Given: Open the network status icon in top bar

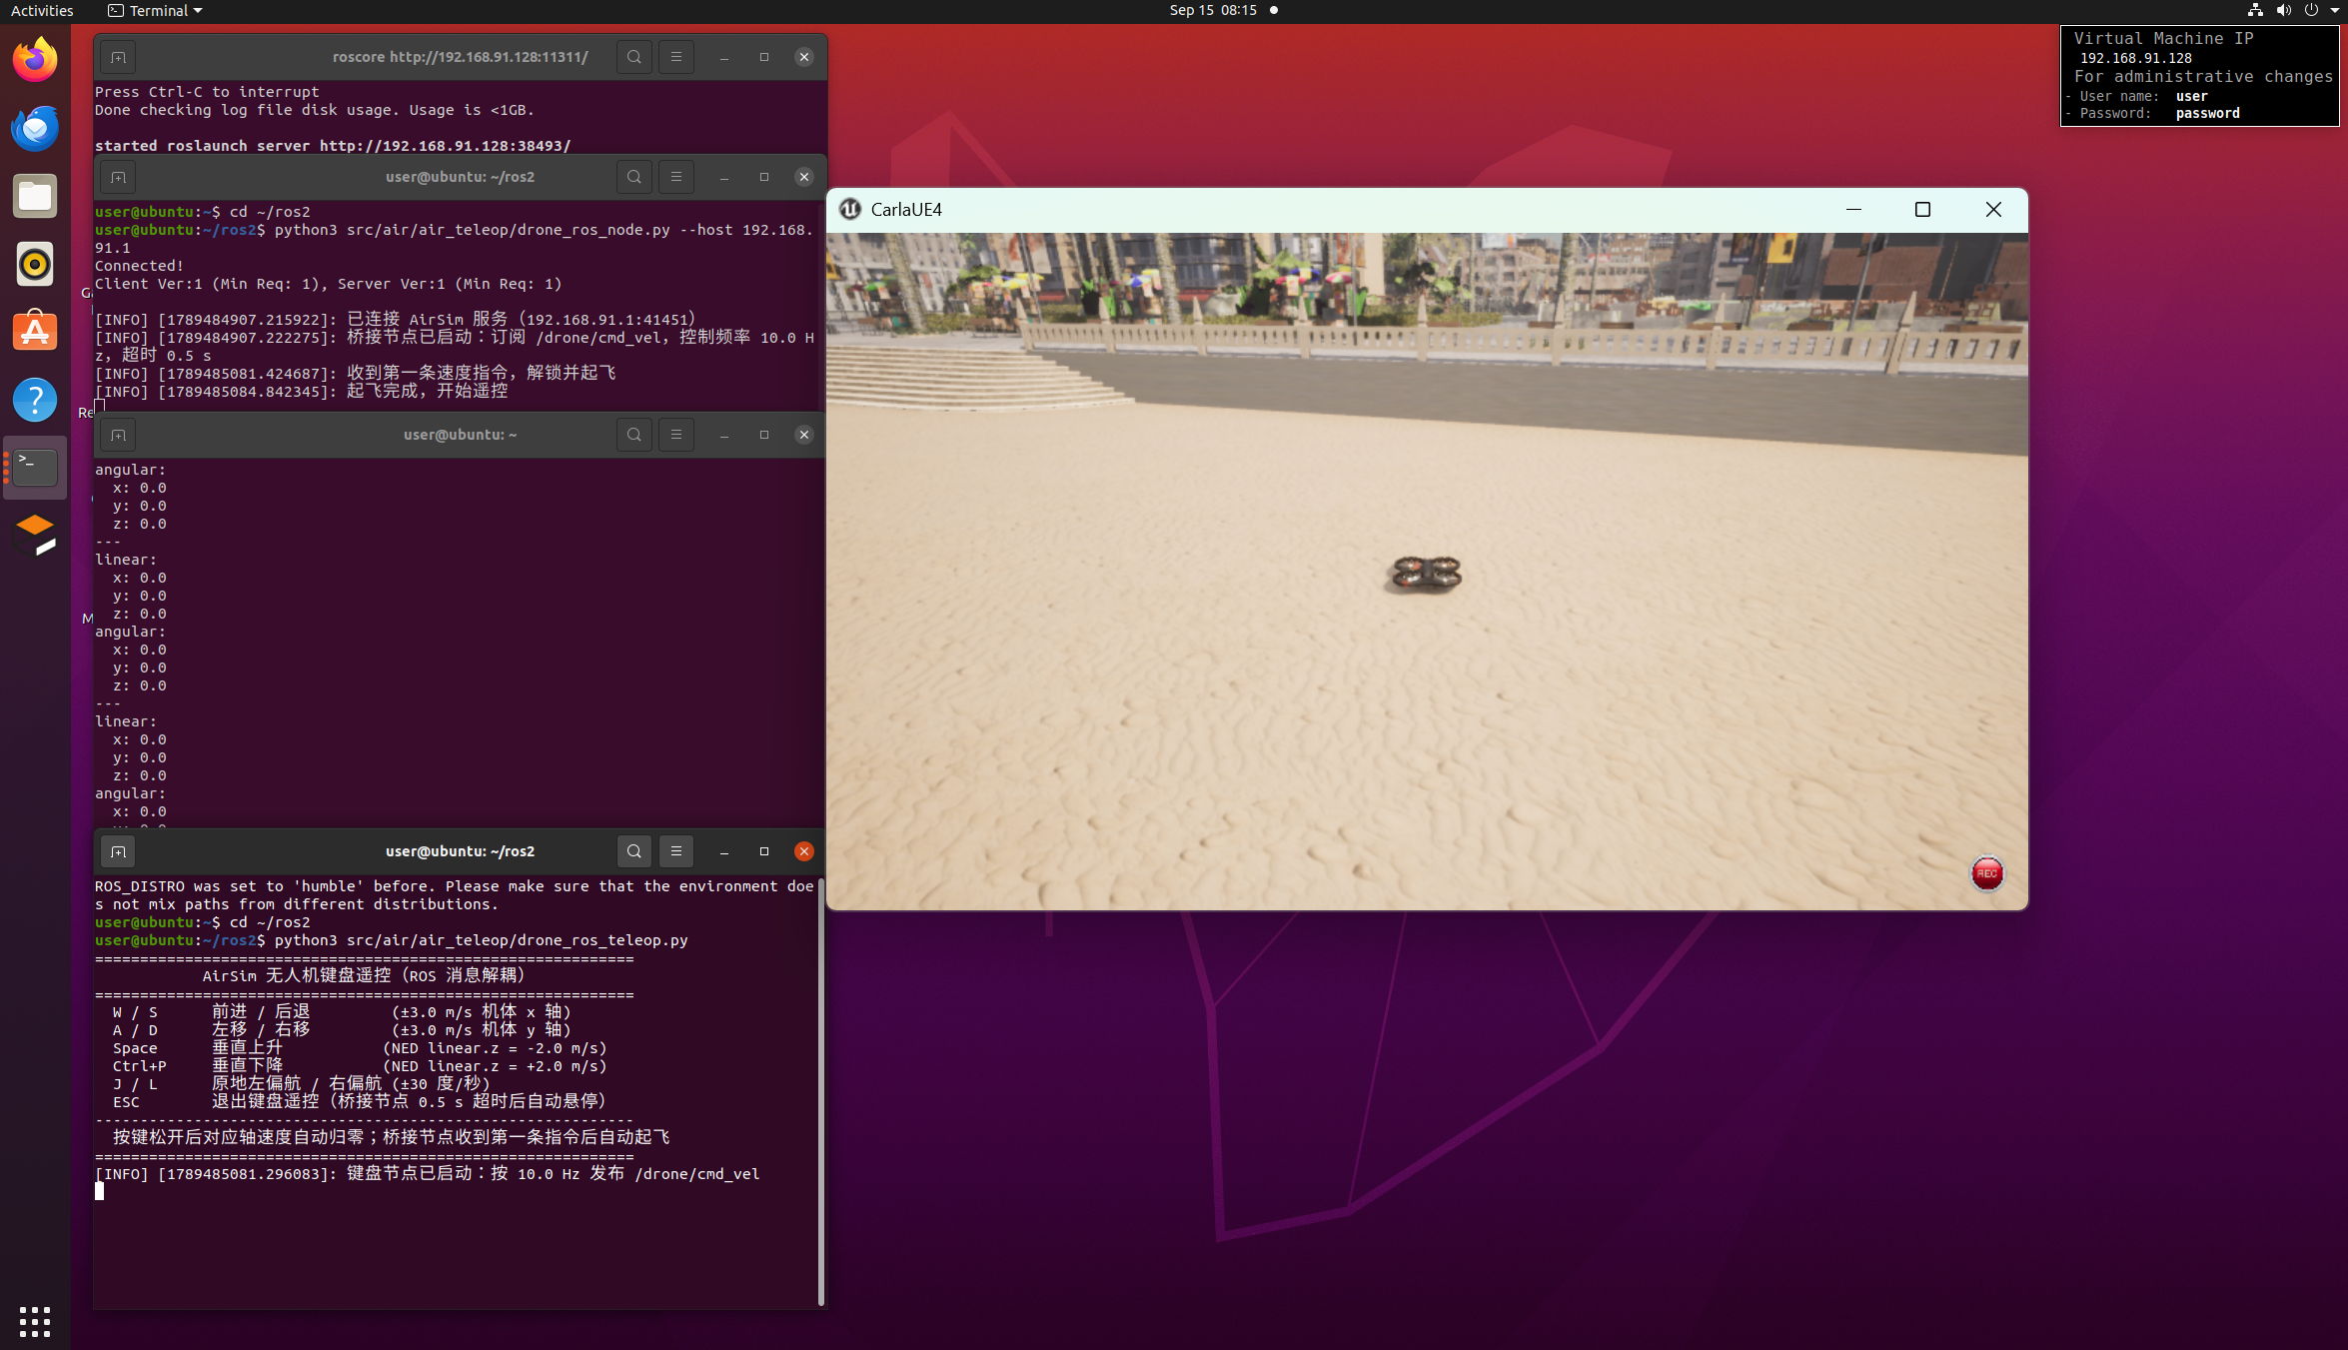Looking at the screenshot, I should [x=2255, y=10].
